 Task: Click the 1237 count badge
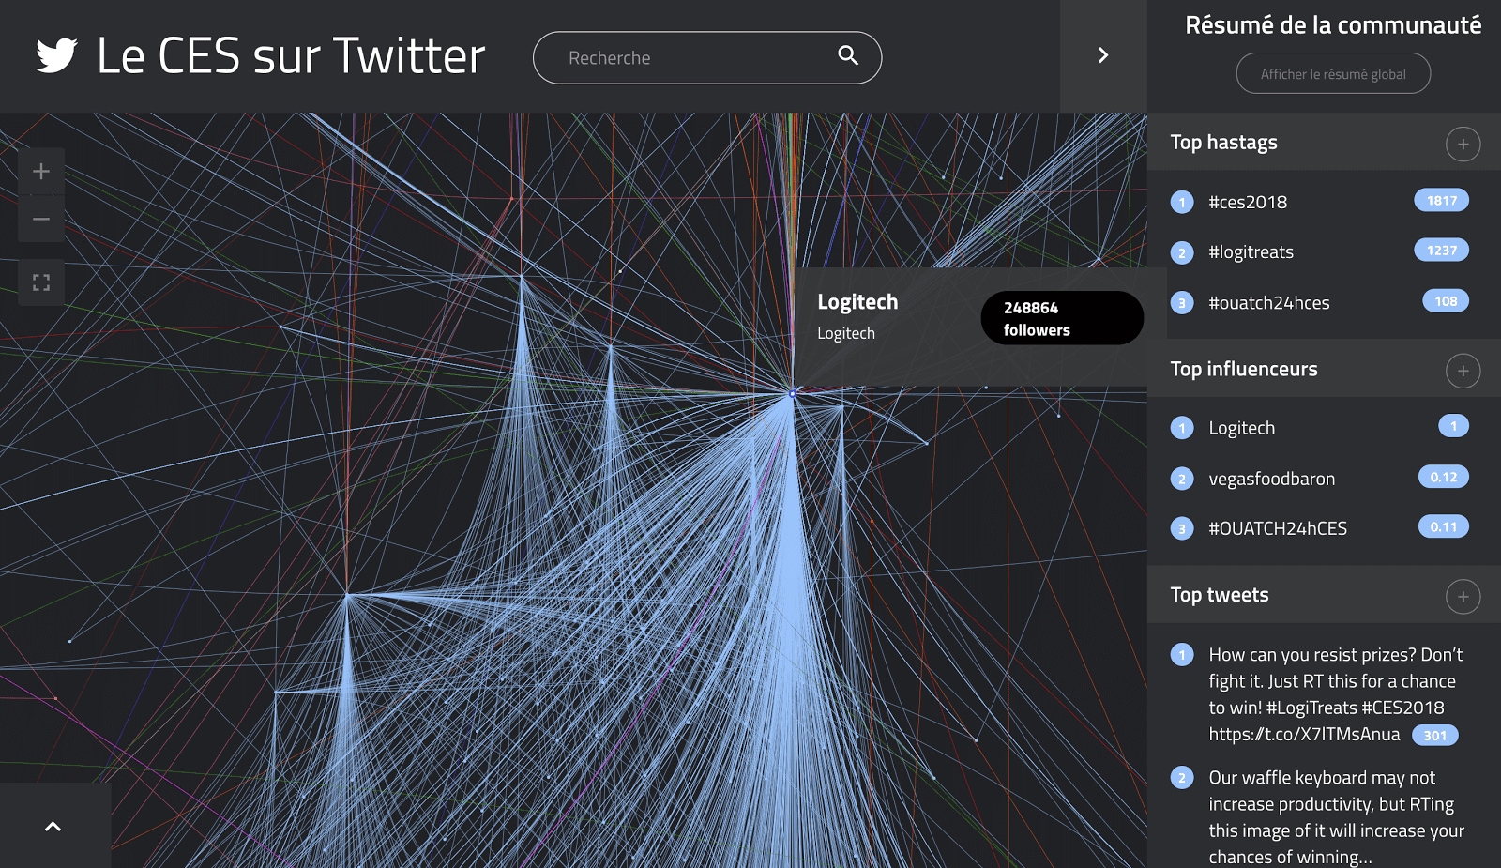point(1441,250)
